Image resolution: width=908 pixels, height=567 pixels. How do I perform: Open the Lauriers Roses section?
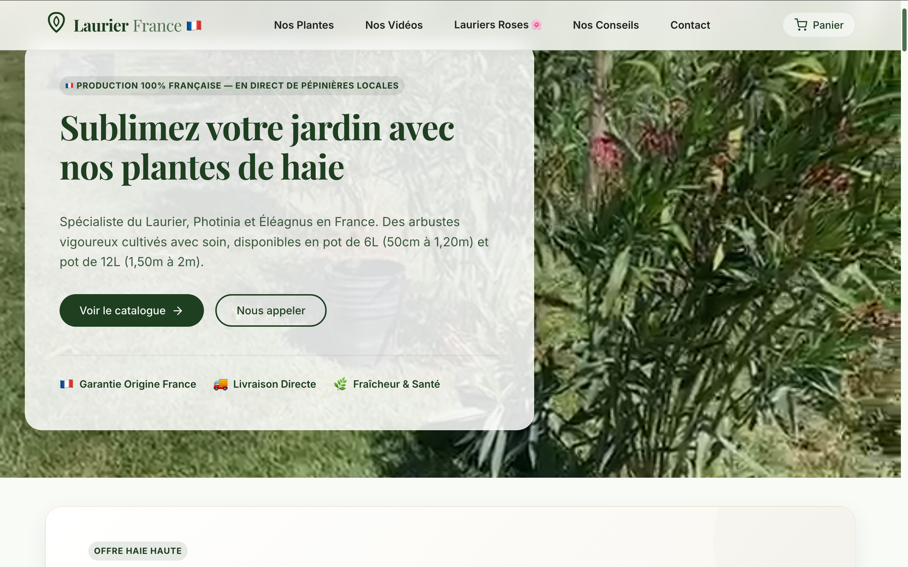pyautogui.click(x=498, y=25)
